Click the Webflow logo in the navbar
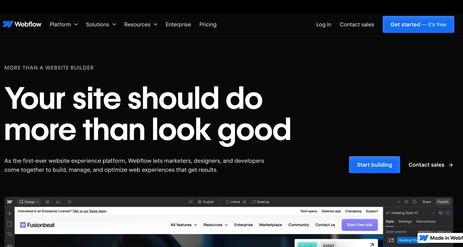 pyautogui.click(x=22, y=24)
